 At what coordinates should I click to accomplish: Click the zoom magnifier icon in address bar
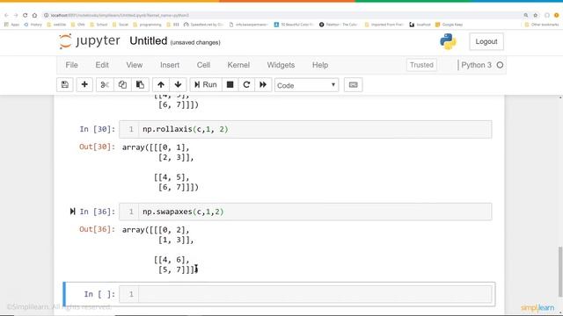click(526, 16)
